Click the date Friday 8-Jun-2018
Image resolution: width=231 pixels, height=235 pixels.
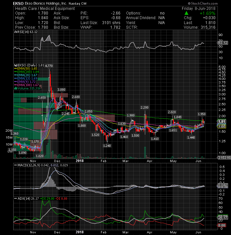[x=198, y=9]
